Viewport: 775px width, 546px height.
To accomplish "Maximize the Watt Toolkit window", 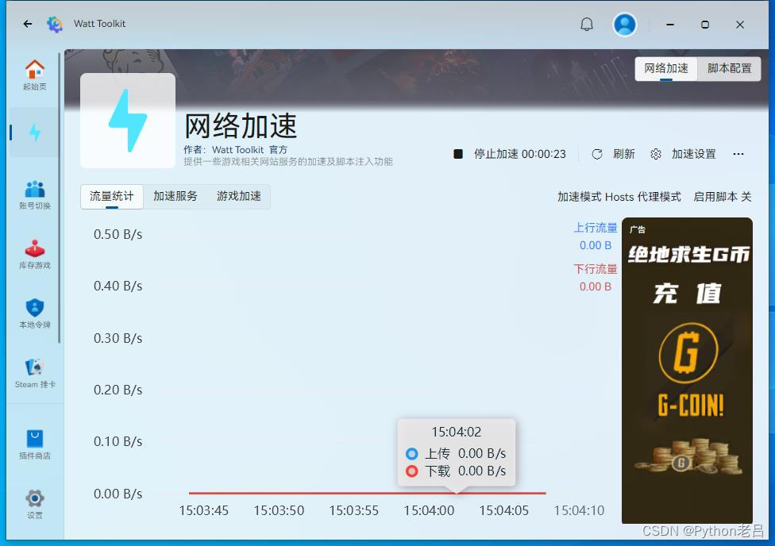I will 705,25.
